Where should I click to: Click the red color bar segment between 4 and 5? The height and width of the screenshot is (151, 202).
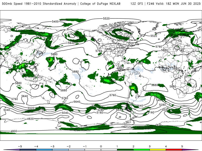174,150
